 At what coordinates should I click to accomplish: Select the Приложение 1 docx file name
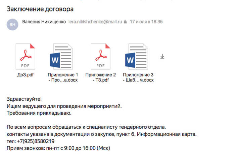coord(63,77)
